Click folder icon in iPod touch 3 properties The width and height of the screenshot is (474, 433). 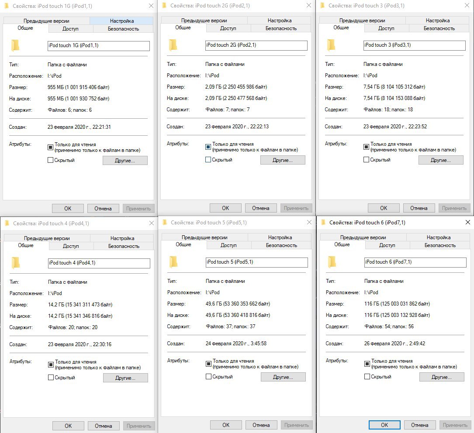point(331,45)
